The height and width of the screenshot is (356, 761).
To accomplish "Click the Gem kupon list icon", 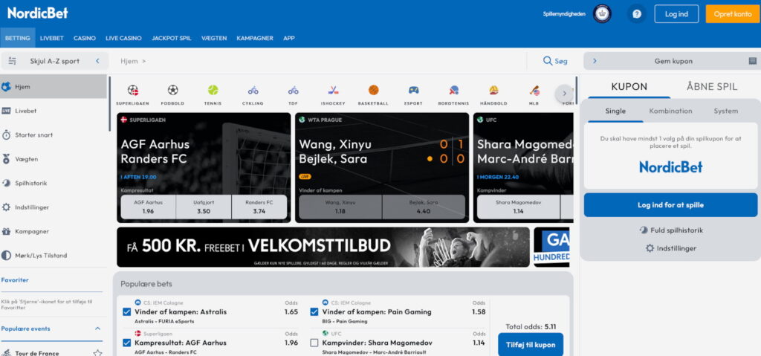I will click(x=752, y=61).
